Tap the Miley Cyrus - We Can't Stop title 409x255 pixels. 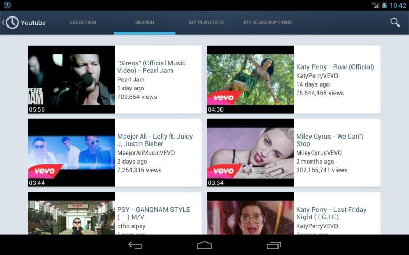[x=330, y=140]
